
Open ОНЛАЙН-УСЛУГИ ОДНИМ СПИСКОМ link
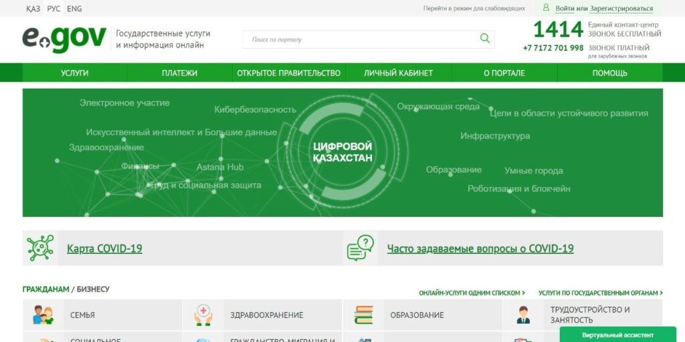[472, 293]
